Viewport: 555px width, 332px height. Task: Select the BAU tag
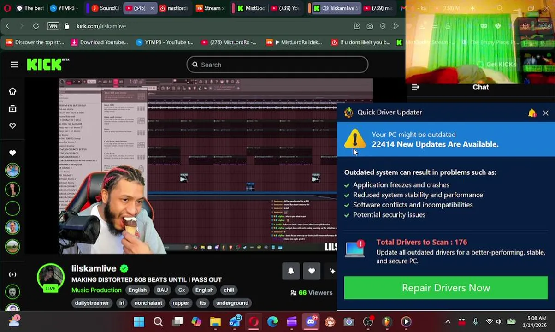(x=162, y=290)
